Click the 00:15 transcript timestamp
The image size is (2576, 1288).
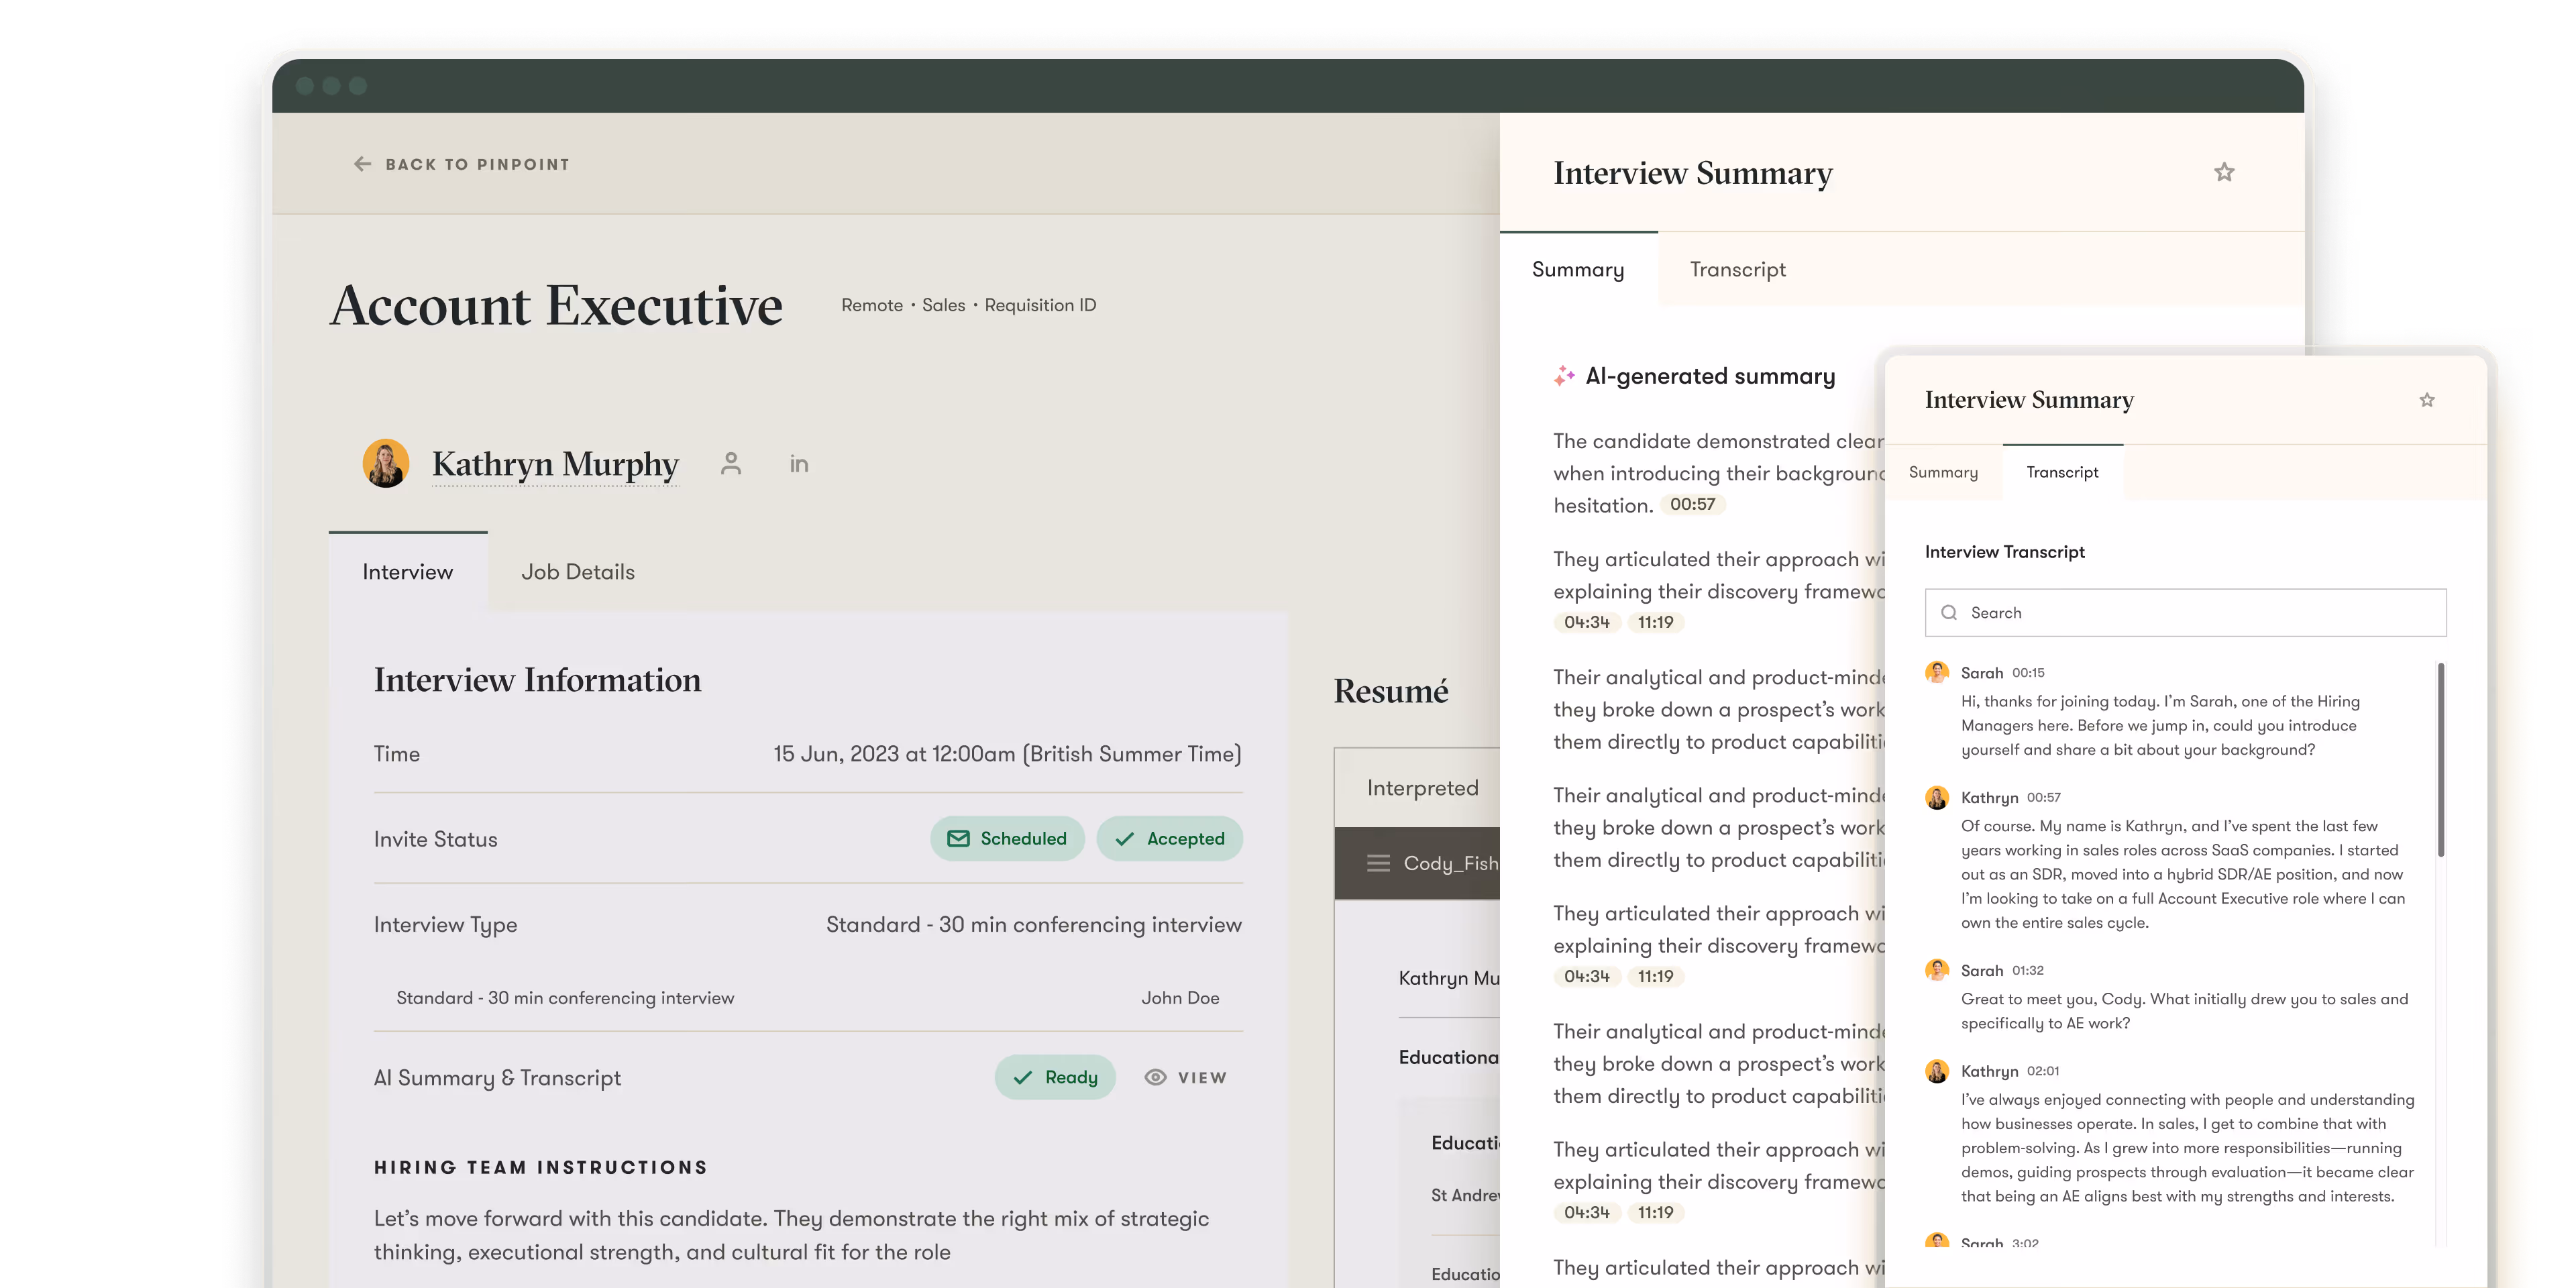coord(2028,673)
